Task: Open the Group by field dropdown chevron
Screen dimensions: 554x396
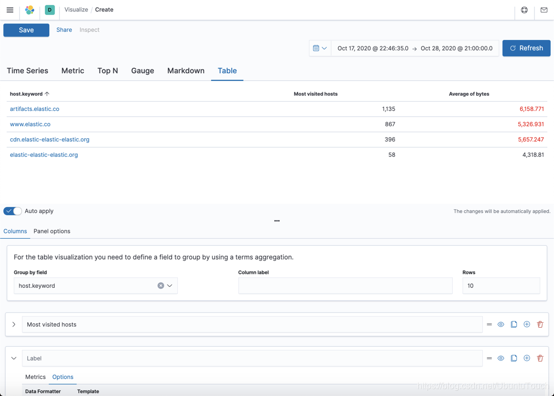Action: click(x=170, y=286)
